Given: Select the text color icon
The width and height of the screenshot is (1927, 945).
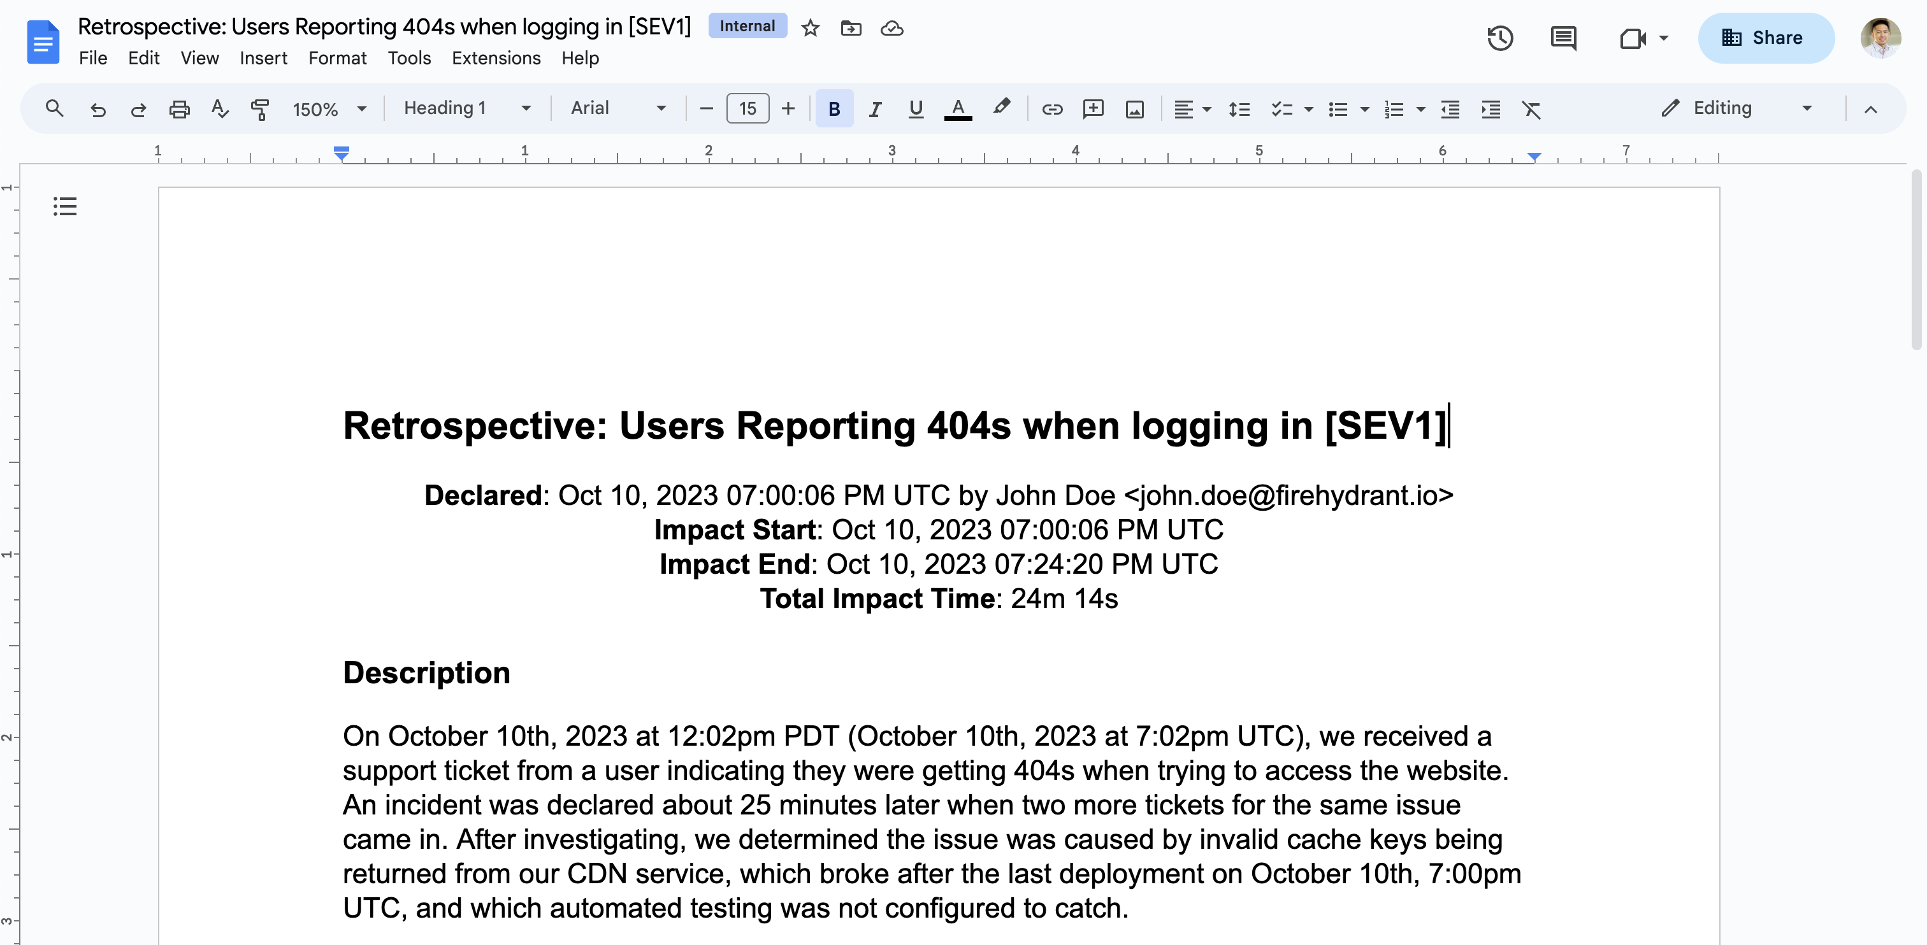Looking at the screenshot, I should (x=956, y=108).
